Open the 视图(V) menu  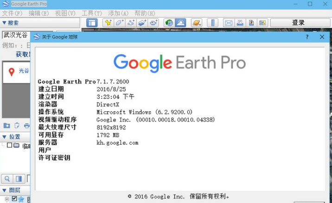click(65, 13)
